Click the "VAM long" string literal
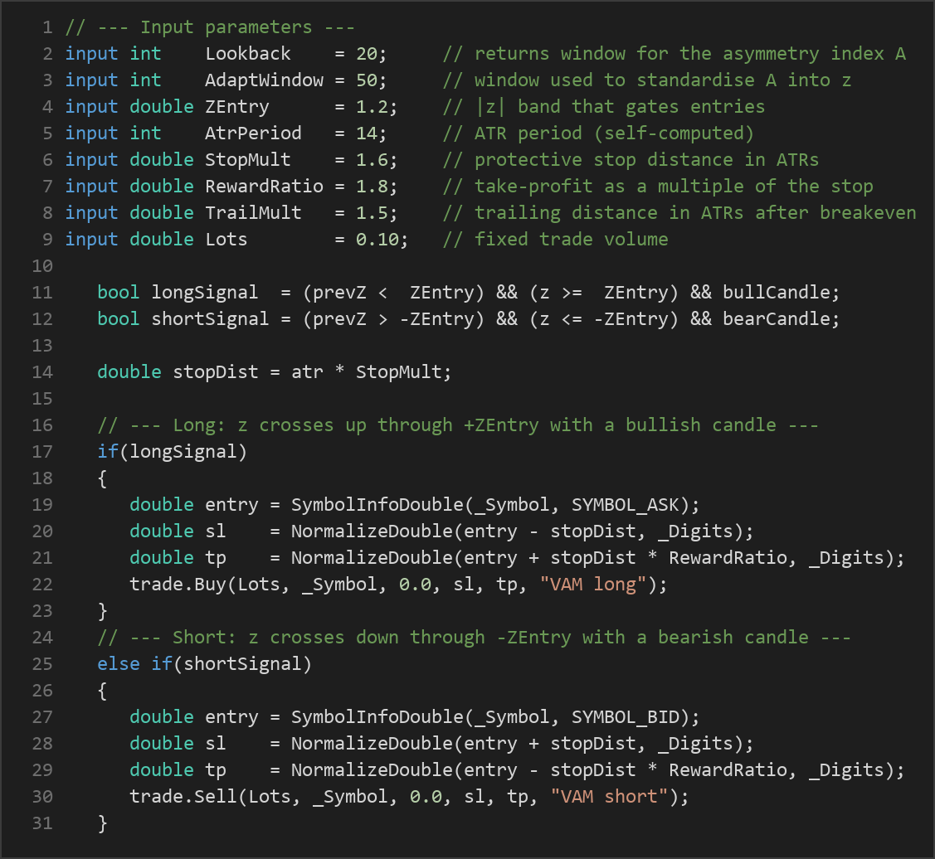The height and width of the screenshot is (859, 935). point(592,585)
